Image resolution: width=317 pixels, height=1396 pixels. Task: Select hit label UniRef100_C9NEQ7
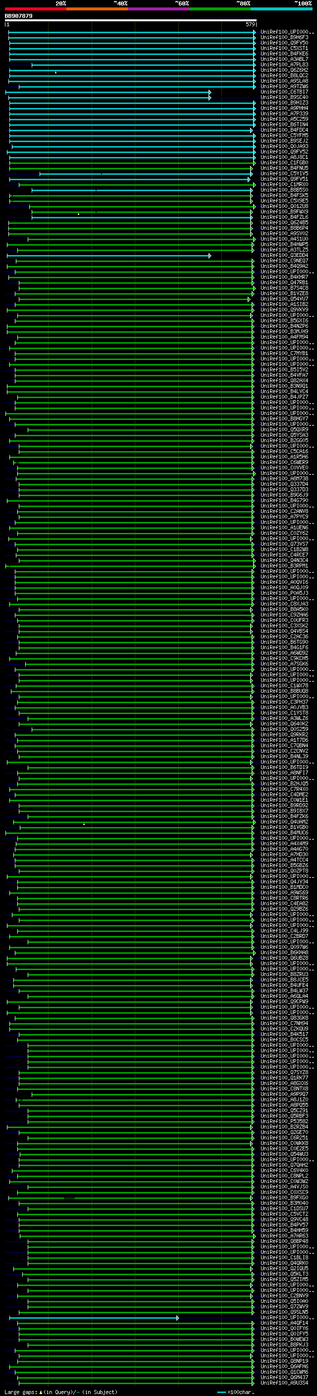coord(284,260)
